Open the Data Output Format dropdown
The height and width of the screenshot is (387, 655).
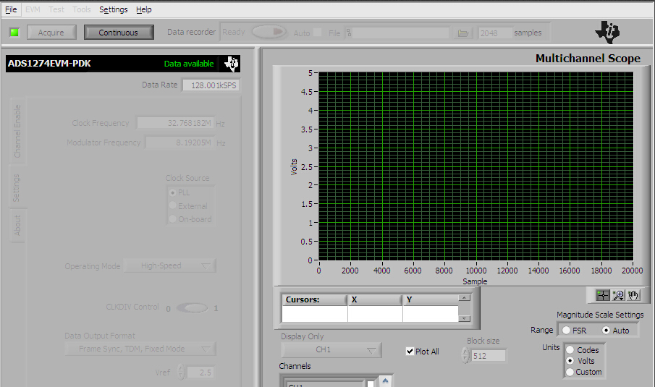coord(140,349)
